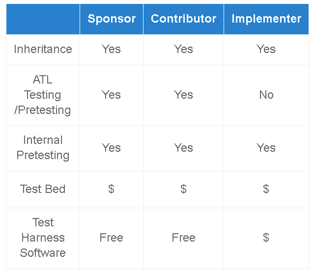Click Sponsor's $ cell for Test Bed
315x274 pixels.
pyautogui.click(x=111, y=189)
